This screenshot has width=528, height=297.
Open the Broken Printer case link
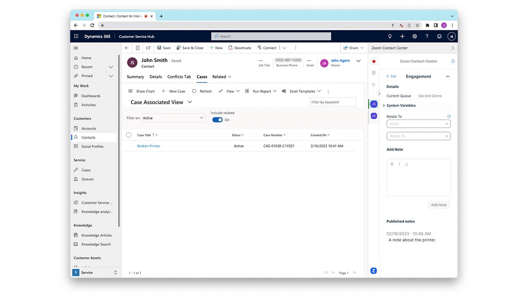click(148, 146)
